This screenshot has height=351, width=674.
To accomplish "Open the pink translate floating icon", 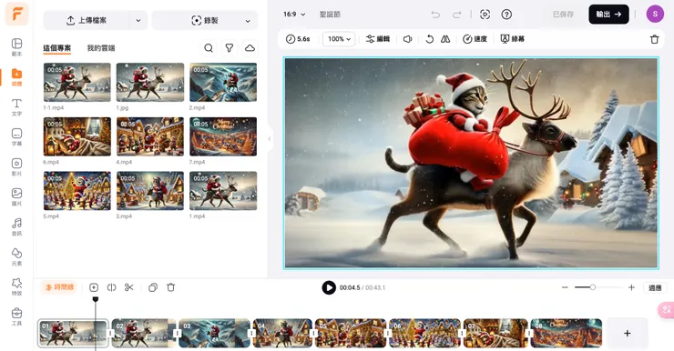I will 666,310.
